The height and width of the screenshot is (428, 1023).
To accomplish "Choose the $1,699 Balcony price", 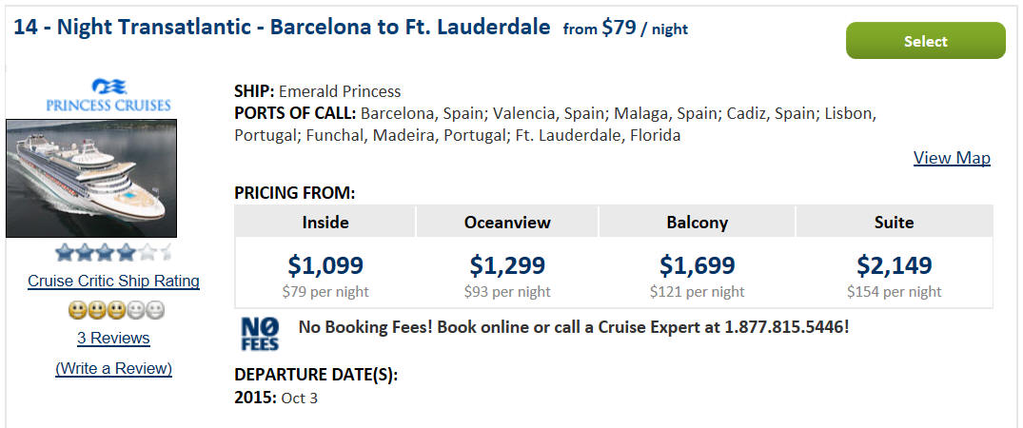I will [697, 265].
